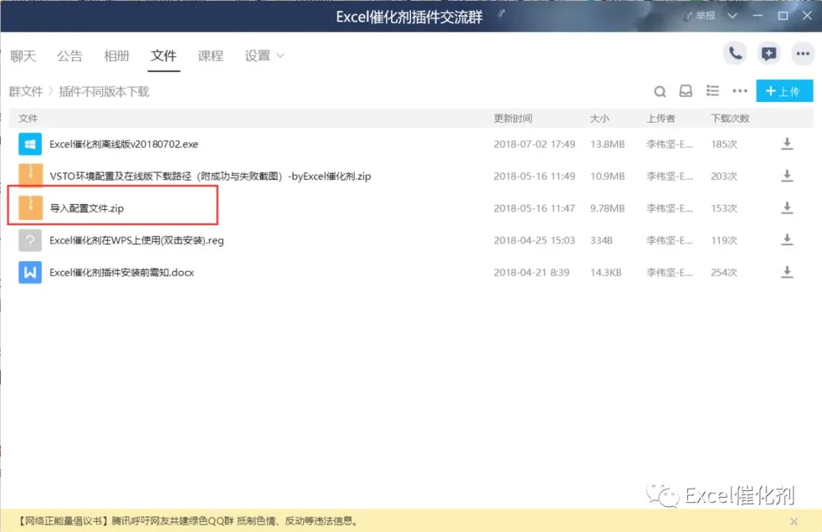
Task: Select the 文件 tab
Action: [x=164, y=56]
